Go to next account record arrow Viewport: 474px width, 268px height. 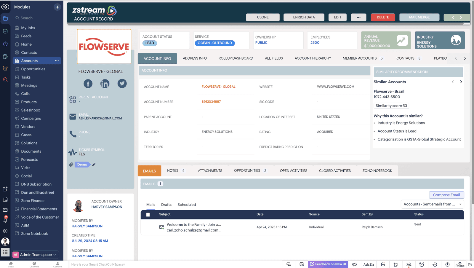pyautogui.click(x=461, y=17)
